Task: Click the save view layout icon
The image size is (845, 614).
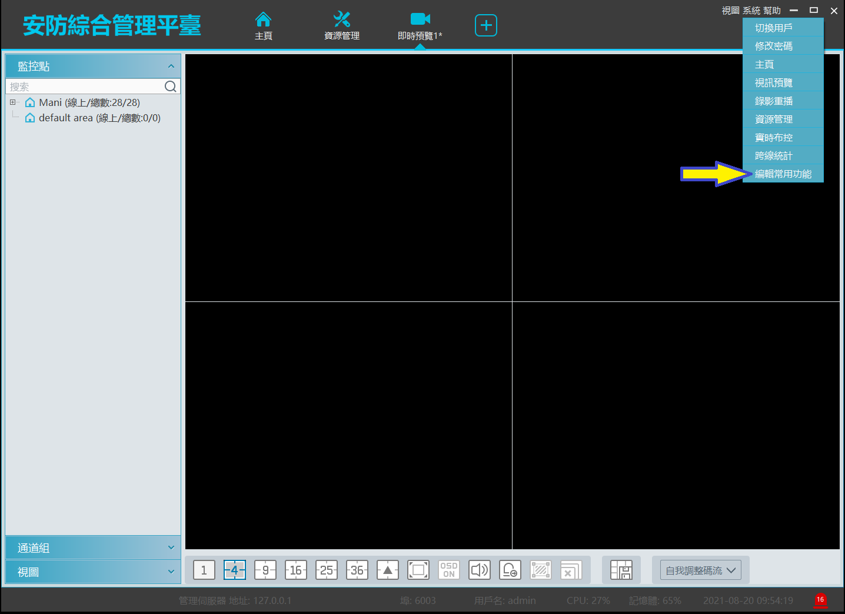Action: 621,570
